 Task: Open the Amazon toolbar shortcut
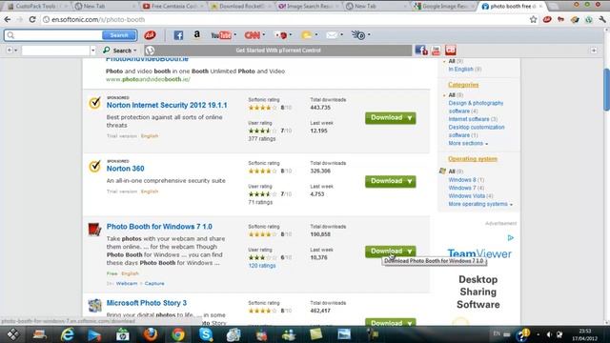[197, 35]
